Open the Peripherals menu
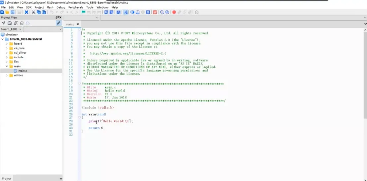The height and width of the screenshot is (181, 367). click(76, 8)
